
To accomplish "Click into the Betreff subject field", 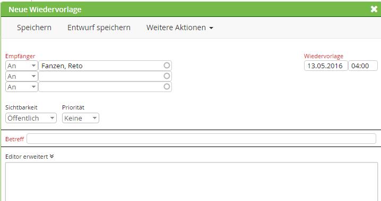I will (x=201, y=139).
